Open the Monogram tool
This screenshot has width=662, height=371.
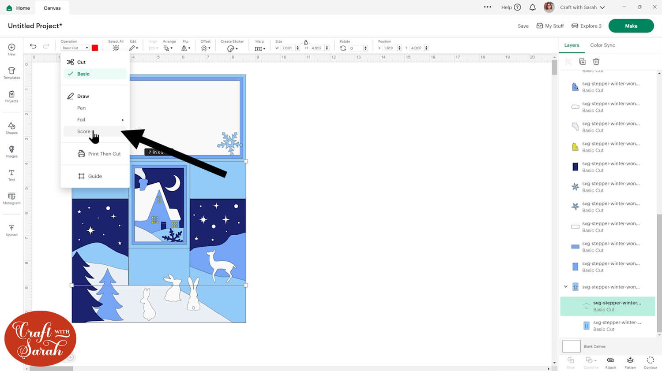point(11,198)
